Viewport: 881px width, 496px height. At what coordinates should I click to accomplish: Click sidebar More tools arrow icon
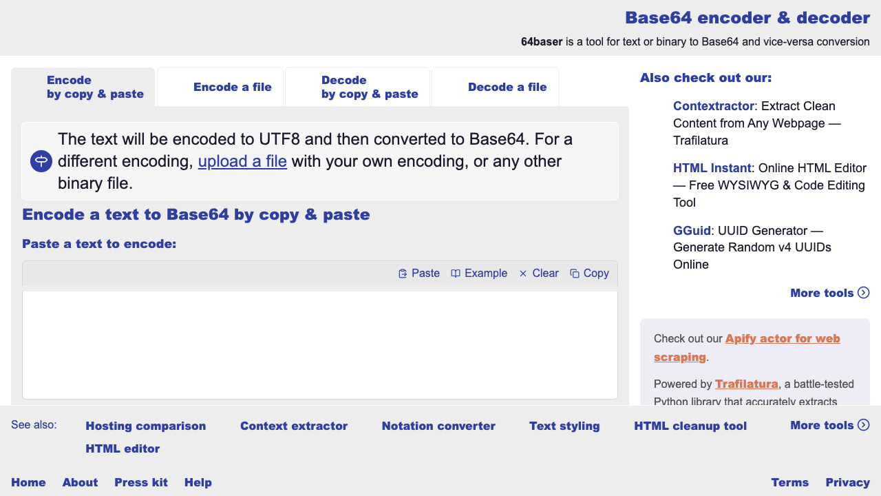tap(864, 293)
